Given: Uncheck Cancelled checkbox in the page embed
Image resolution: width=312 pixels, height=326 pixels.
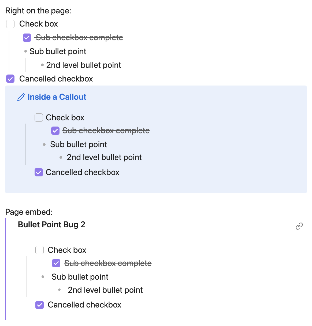Looking at the screenshot, I should (39, 305).
